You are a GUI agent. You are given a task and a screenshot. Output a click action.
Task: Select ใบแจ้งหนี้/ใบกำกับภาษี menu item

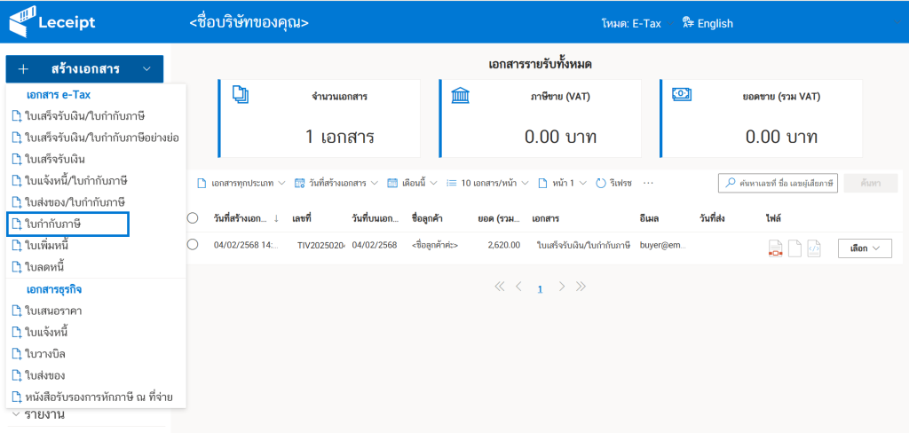96,180
